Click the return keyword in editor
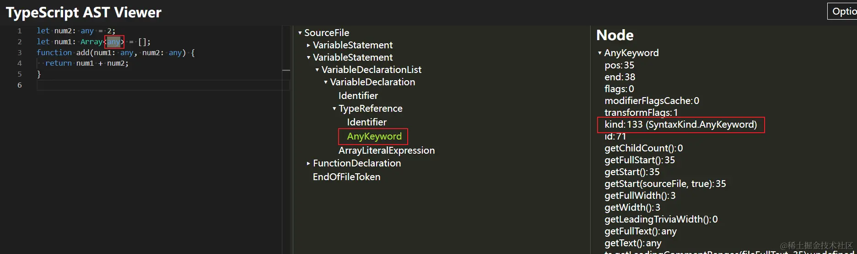 point(58,63)
